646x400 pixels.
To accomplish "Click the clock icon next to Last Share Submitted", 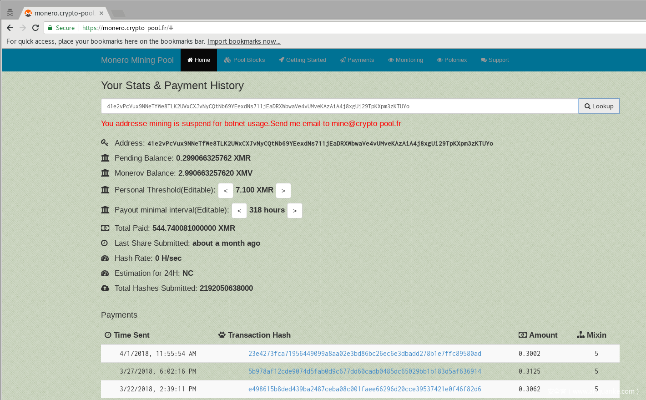I will 105,243.
